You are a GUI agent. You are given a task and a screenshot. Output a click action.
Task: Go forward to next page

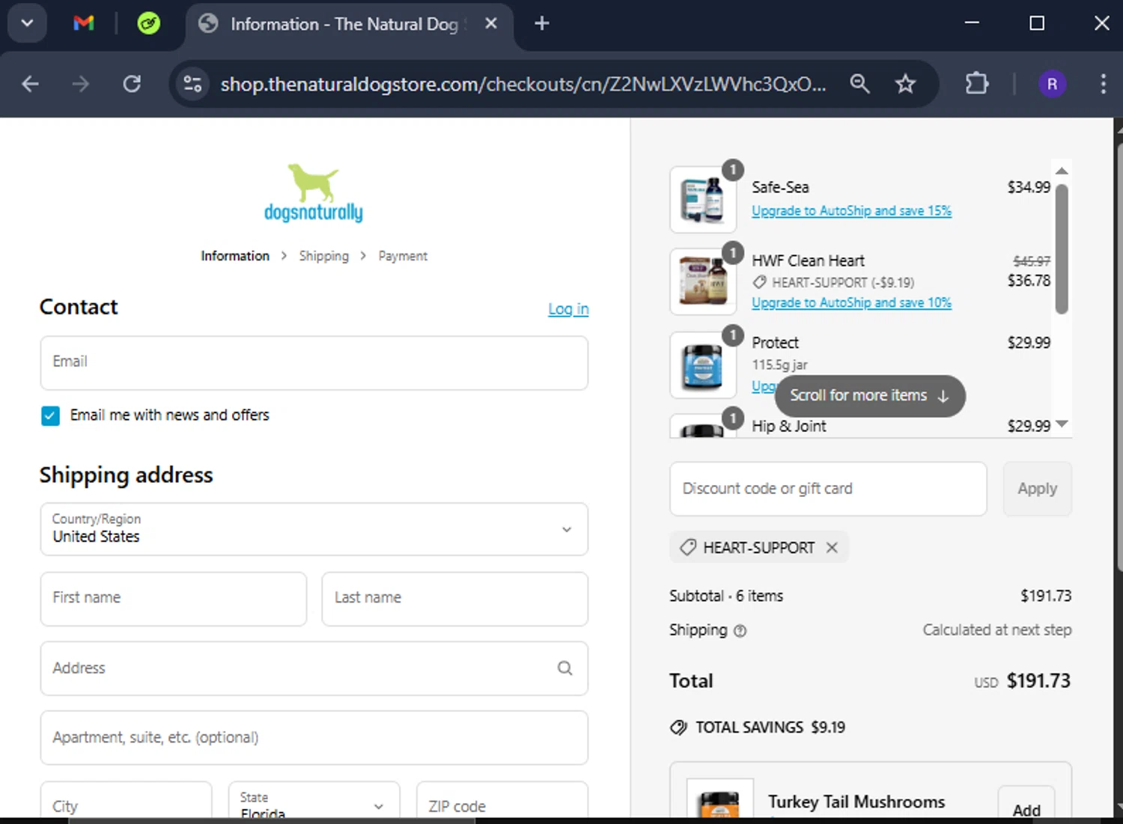click(80, 84)
